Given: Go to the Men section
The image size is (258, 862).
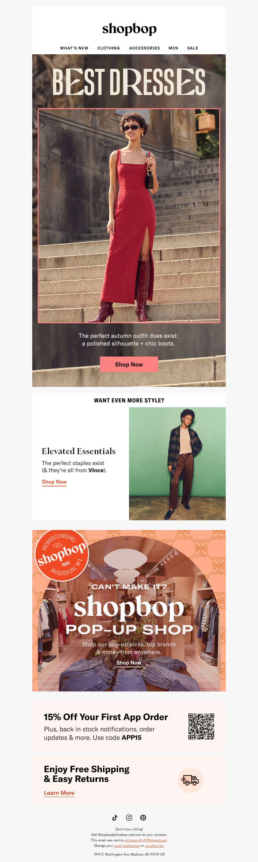Looking at the screenshot, I should tap(173, 48).
